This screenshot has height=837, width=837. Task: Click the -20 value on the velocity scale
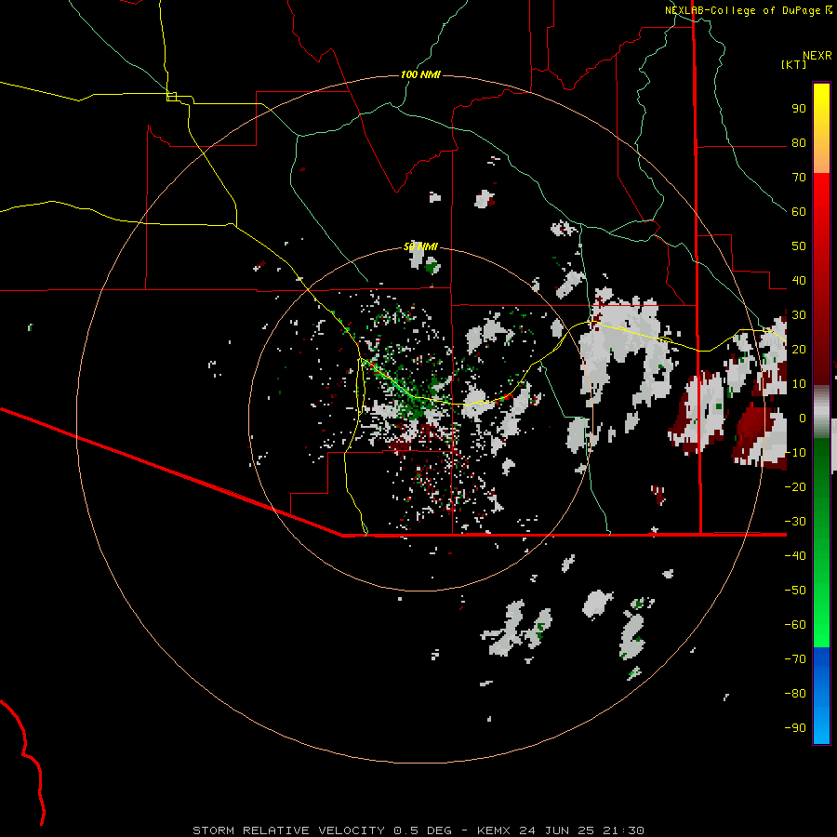(795, 487)
